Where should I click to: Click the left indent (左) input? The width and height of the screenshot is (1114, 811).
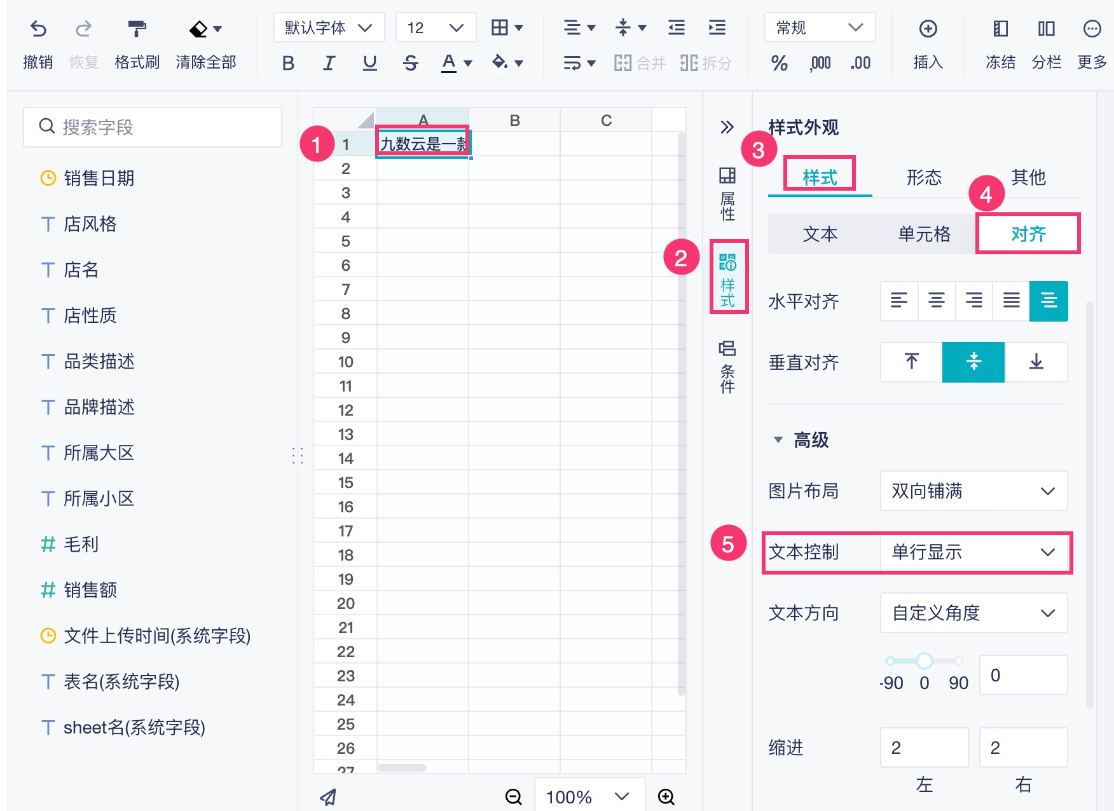[x=924, y=747]
